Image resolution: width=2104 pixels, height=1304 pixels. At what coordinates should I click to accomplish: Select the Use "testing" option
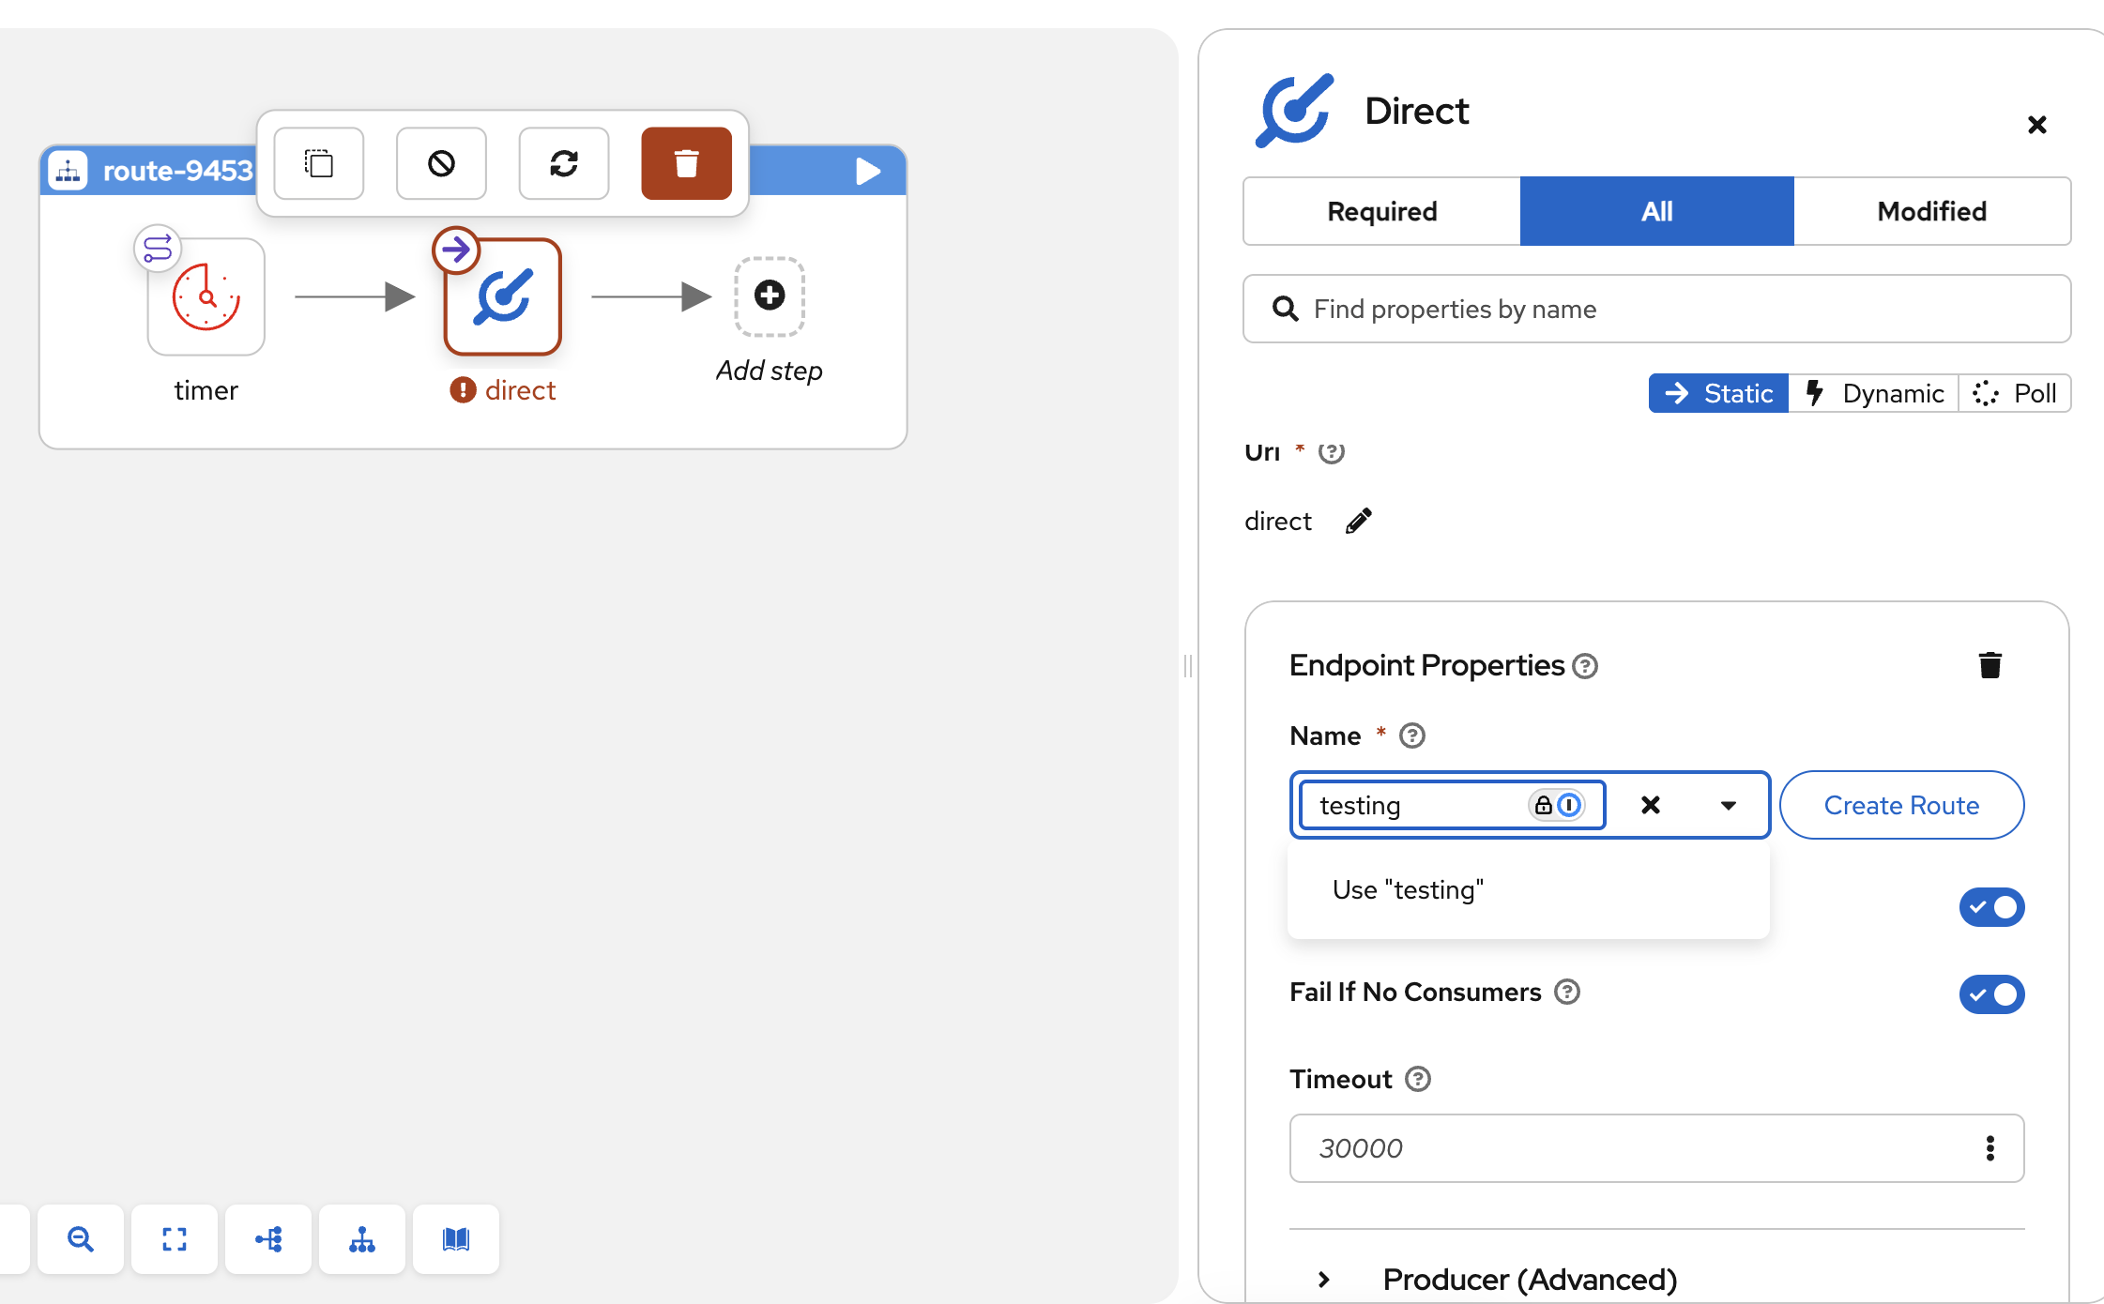(1408, 889)
